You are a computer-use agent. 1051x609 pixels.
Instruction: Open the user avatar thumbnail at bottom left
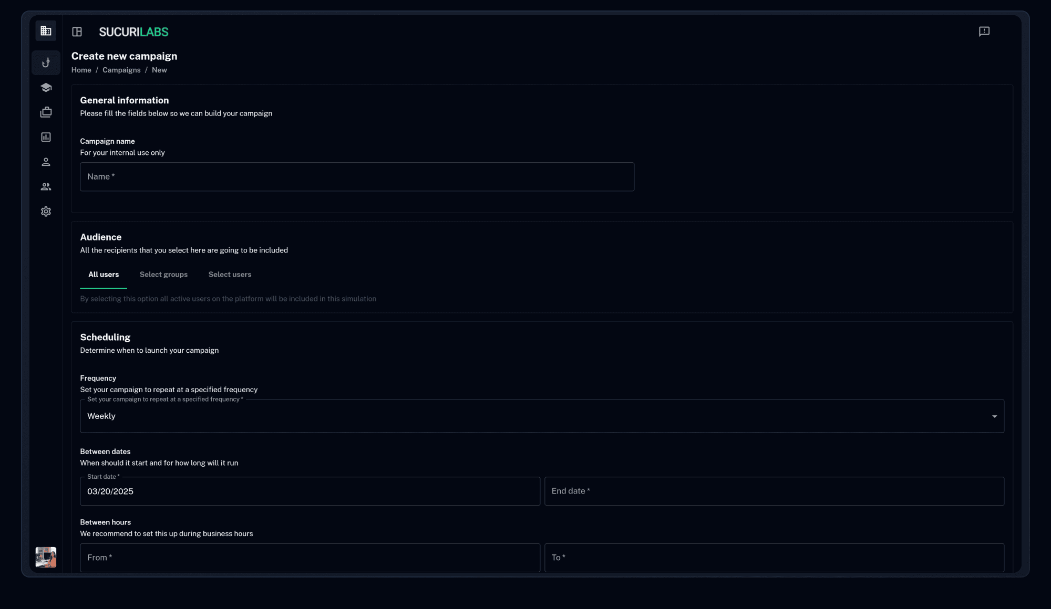pos(46,557)
